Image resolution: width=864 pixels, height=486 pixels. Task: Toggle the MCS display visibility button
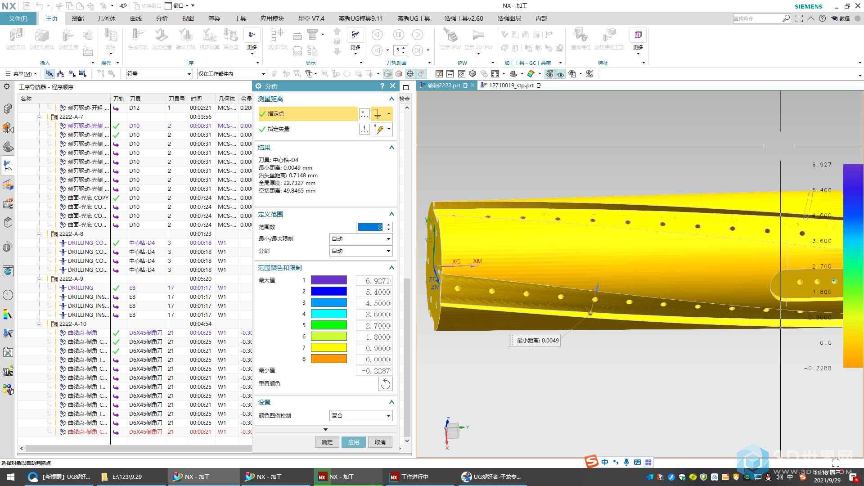point(549,74)
